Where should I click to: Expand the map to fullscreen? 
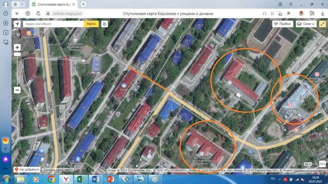pos(322,24)
